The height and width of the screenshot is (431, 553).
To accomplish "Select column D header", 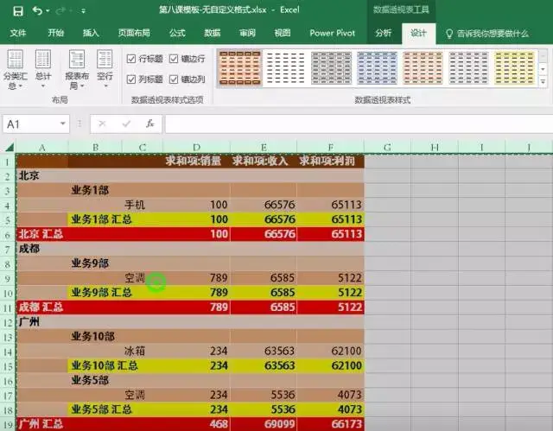I will tap(196, 148).
